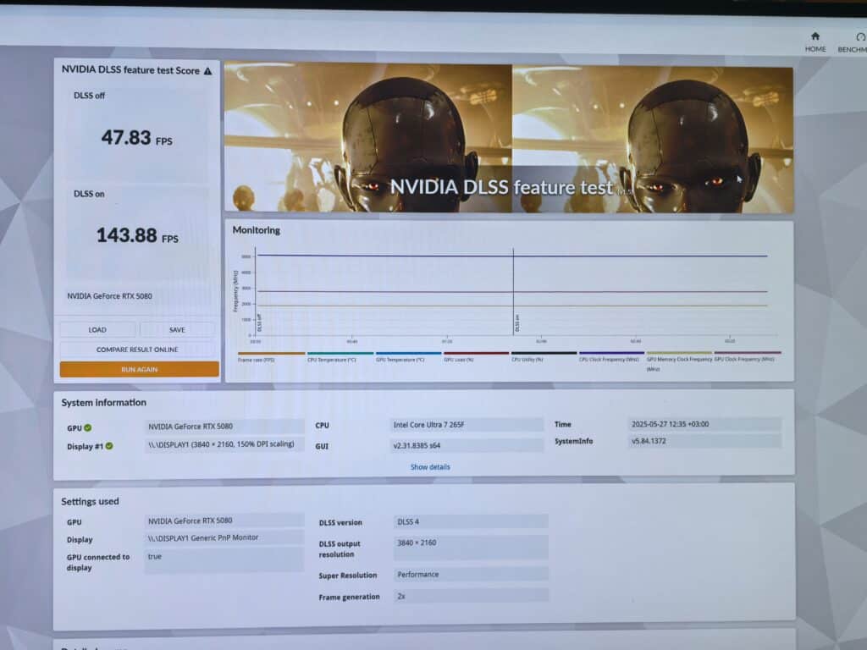Select the Intel Core Ultra 7 265F CPU value
The image size is (867, 650).
[467, 425]
